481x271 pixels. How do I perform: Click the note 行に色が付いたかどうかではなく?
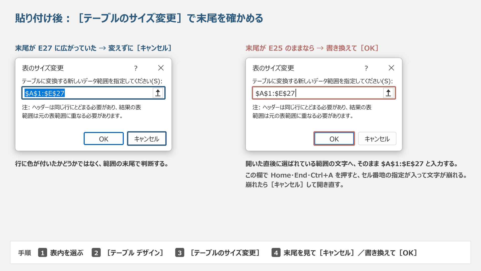pos(92,164)
